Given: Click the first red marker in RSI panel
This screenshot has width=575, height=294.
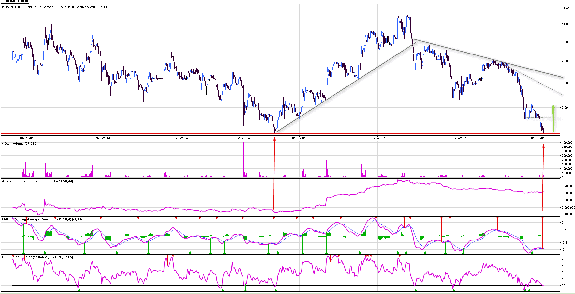Looking at the screenshot, I should (x=13, y=256).
